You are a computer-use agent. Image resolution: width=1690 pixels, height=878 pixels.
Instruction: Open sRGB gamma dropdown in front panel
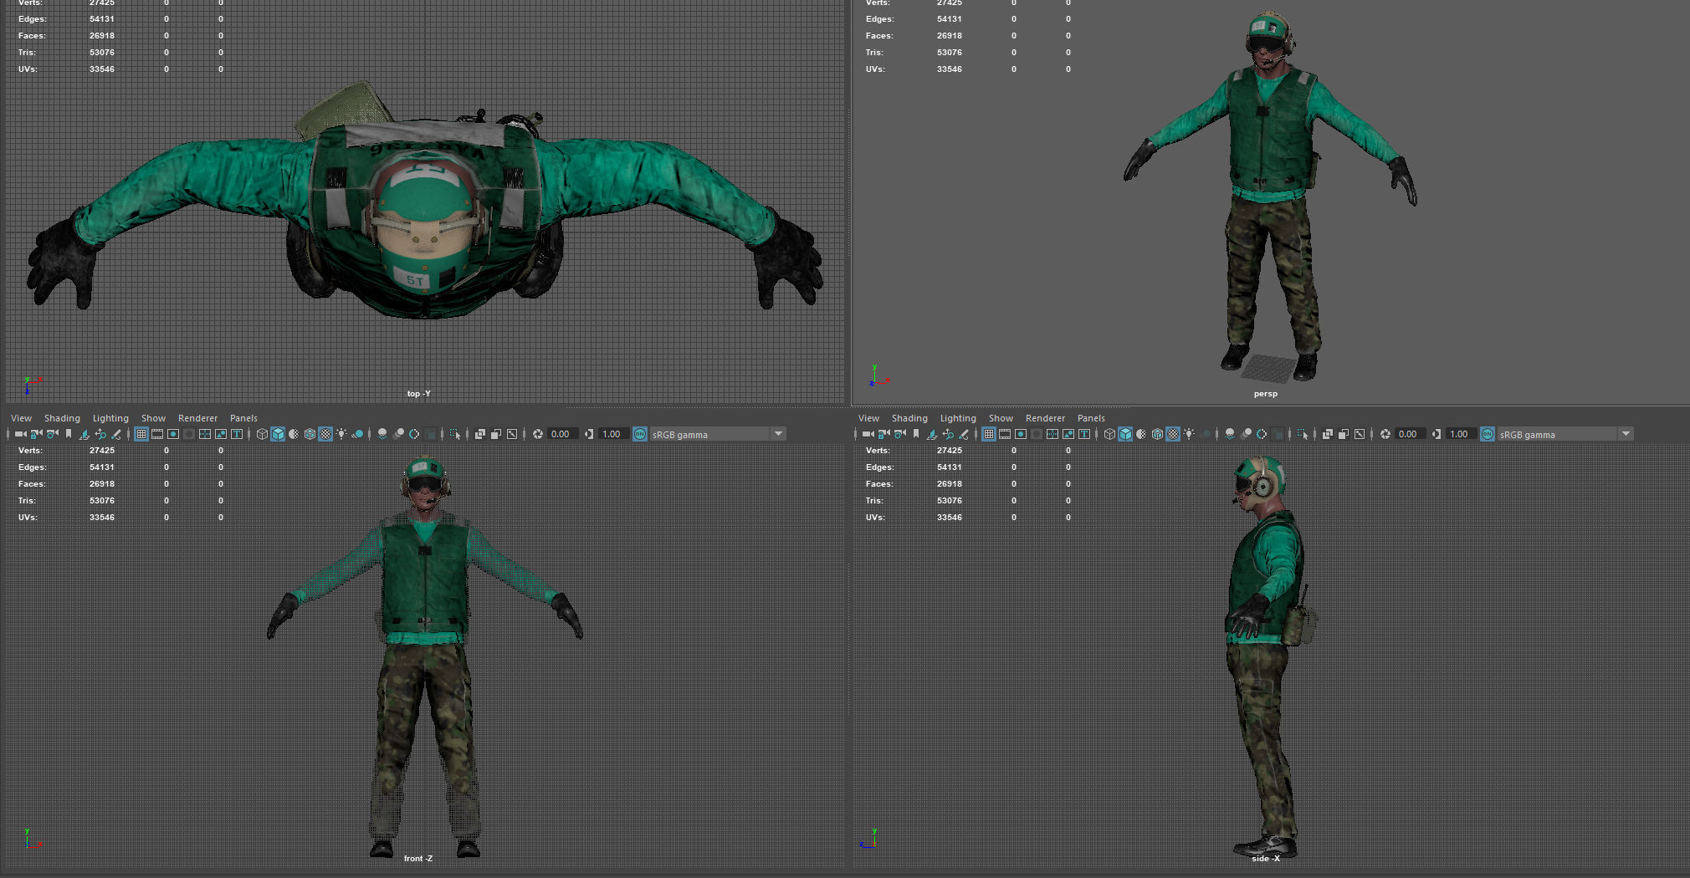click(718, 434)
